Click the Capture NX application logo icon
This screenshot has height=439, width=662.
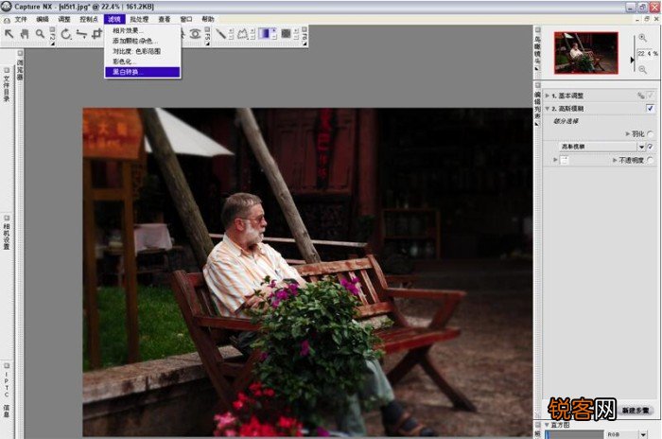click(x=7, y=7)
